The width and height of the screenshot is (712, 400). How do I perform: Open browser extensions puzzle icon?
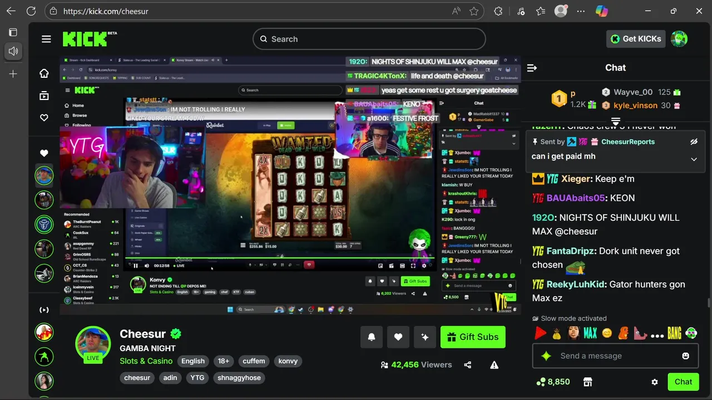coord(498,11)
